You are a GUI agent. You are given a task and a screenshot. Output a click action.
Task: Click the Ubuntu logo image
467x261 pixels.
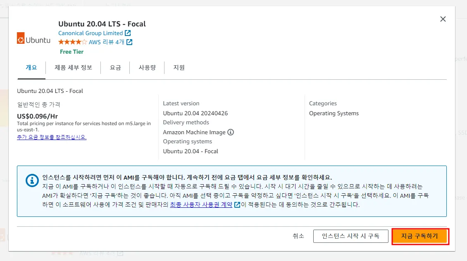point(33,38)
